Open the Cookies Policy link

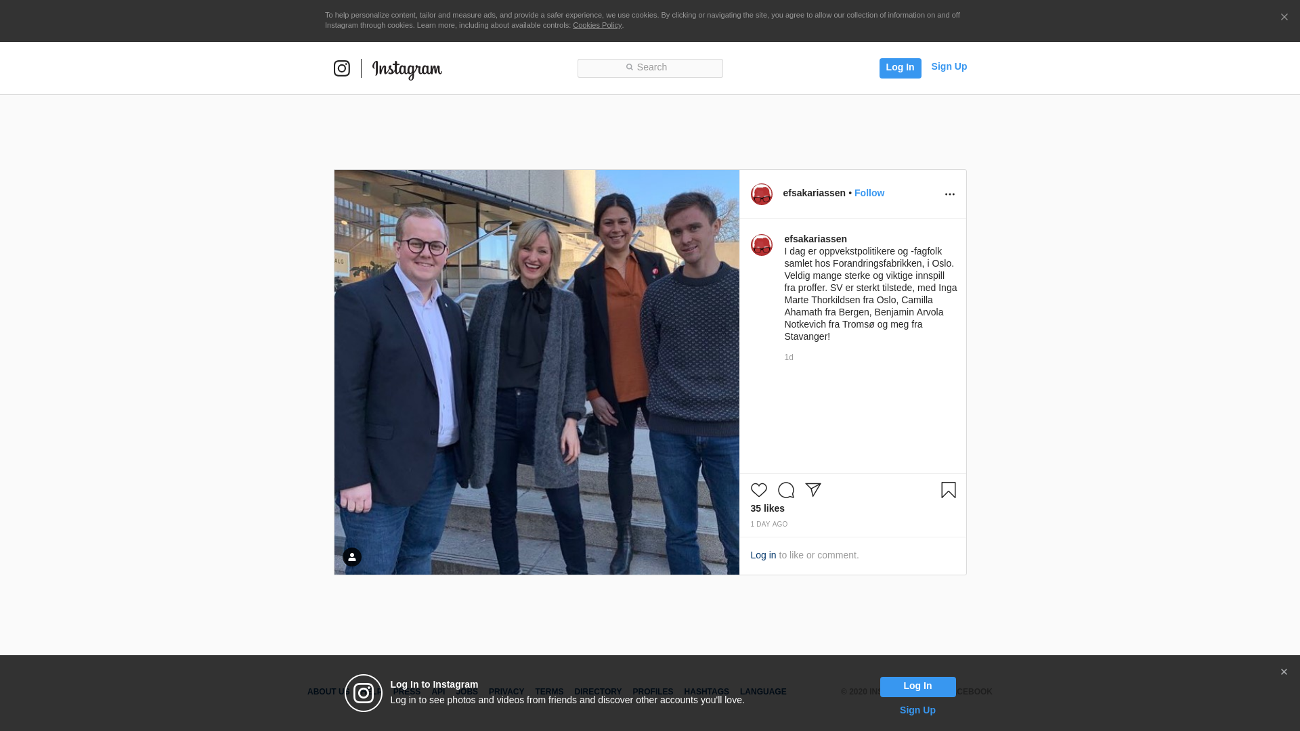pyautogui.click(x=597, y=25)
